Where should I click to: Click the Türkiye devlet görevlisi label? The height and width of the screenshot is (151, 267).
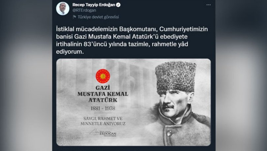(98, 17)
